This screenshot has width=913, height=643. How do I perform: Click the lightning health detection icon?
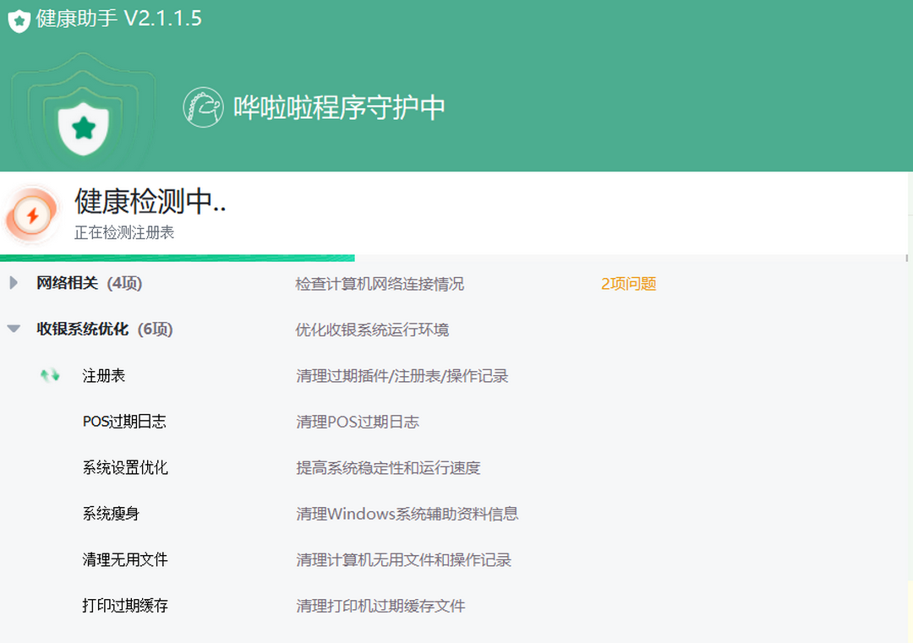(x=32, y=214)
